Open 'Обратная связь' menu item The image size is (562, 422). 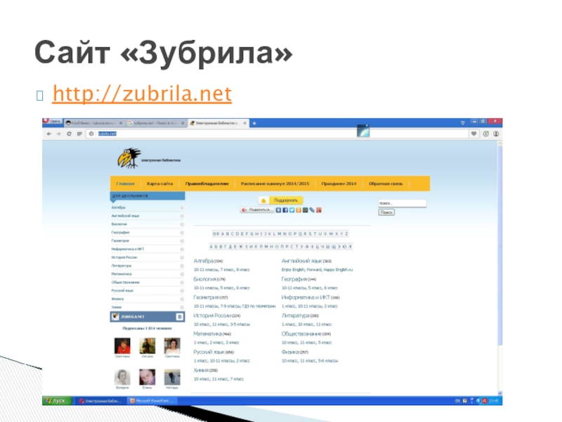[x=386, y=184]
